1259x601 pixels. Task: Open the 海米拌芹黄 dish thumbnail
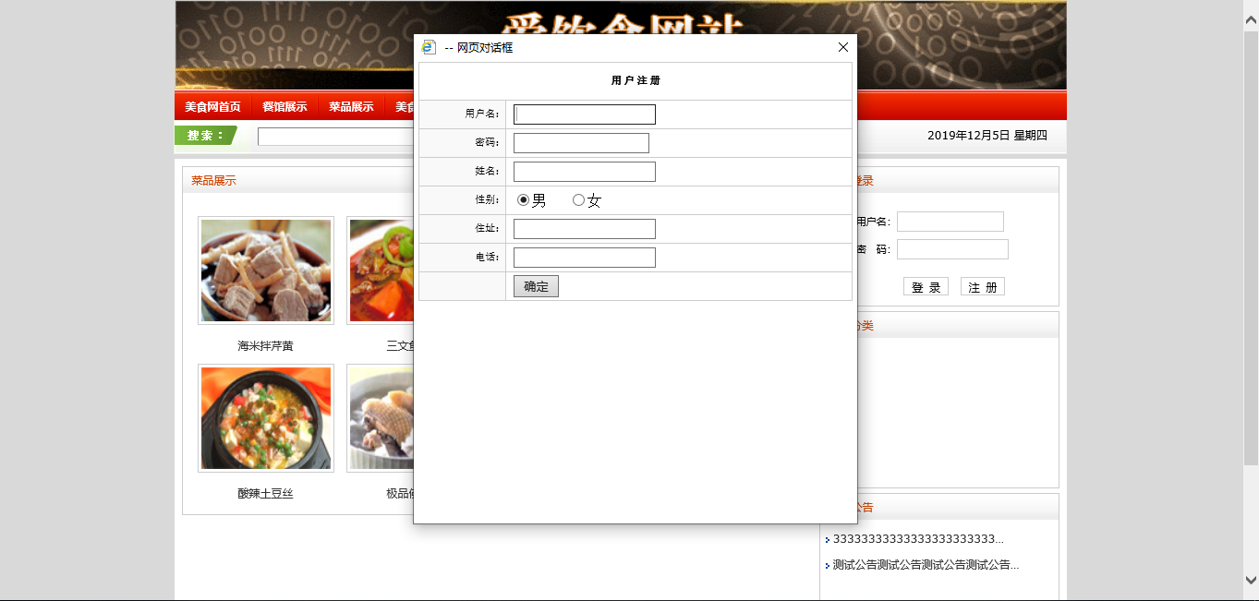[266, 270]
